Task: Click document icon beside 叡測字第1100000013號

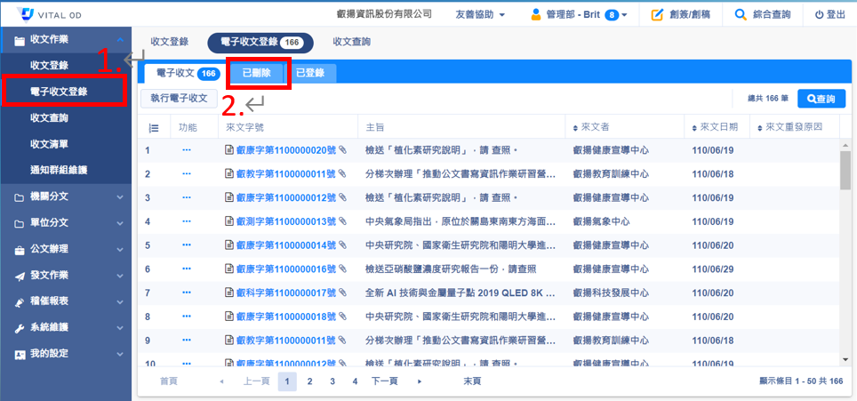Action: click(x=228, y=221)
